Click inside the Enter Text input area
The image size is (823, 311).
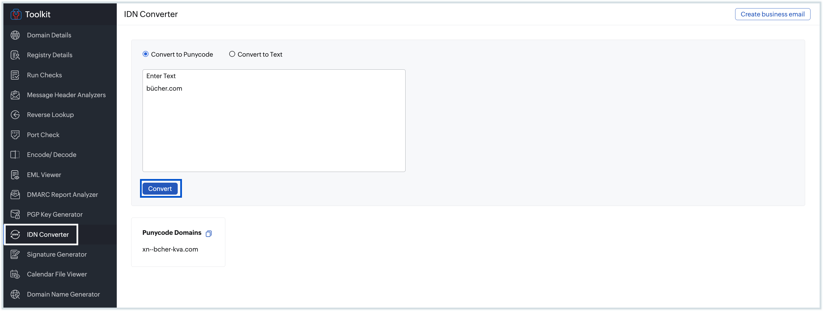click(x=273, y=128)
